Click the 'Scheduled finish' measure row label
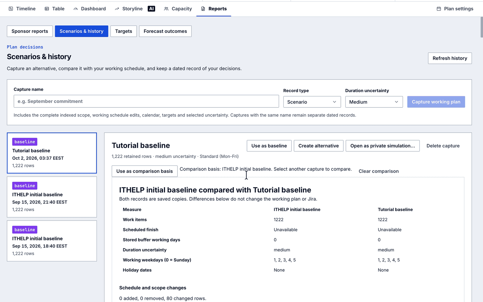Screen dimensions: 483x302 [x=140, y=230]
